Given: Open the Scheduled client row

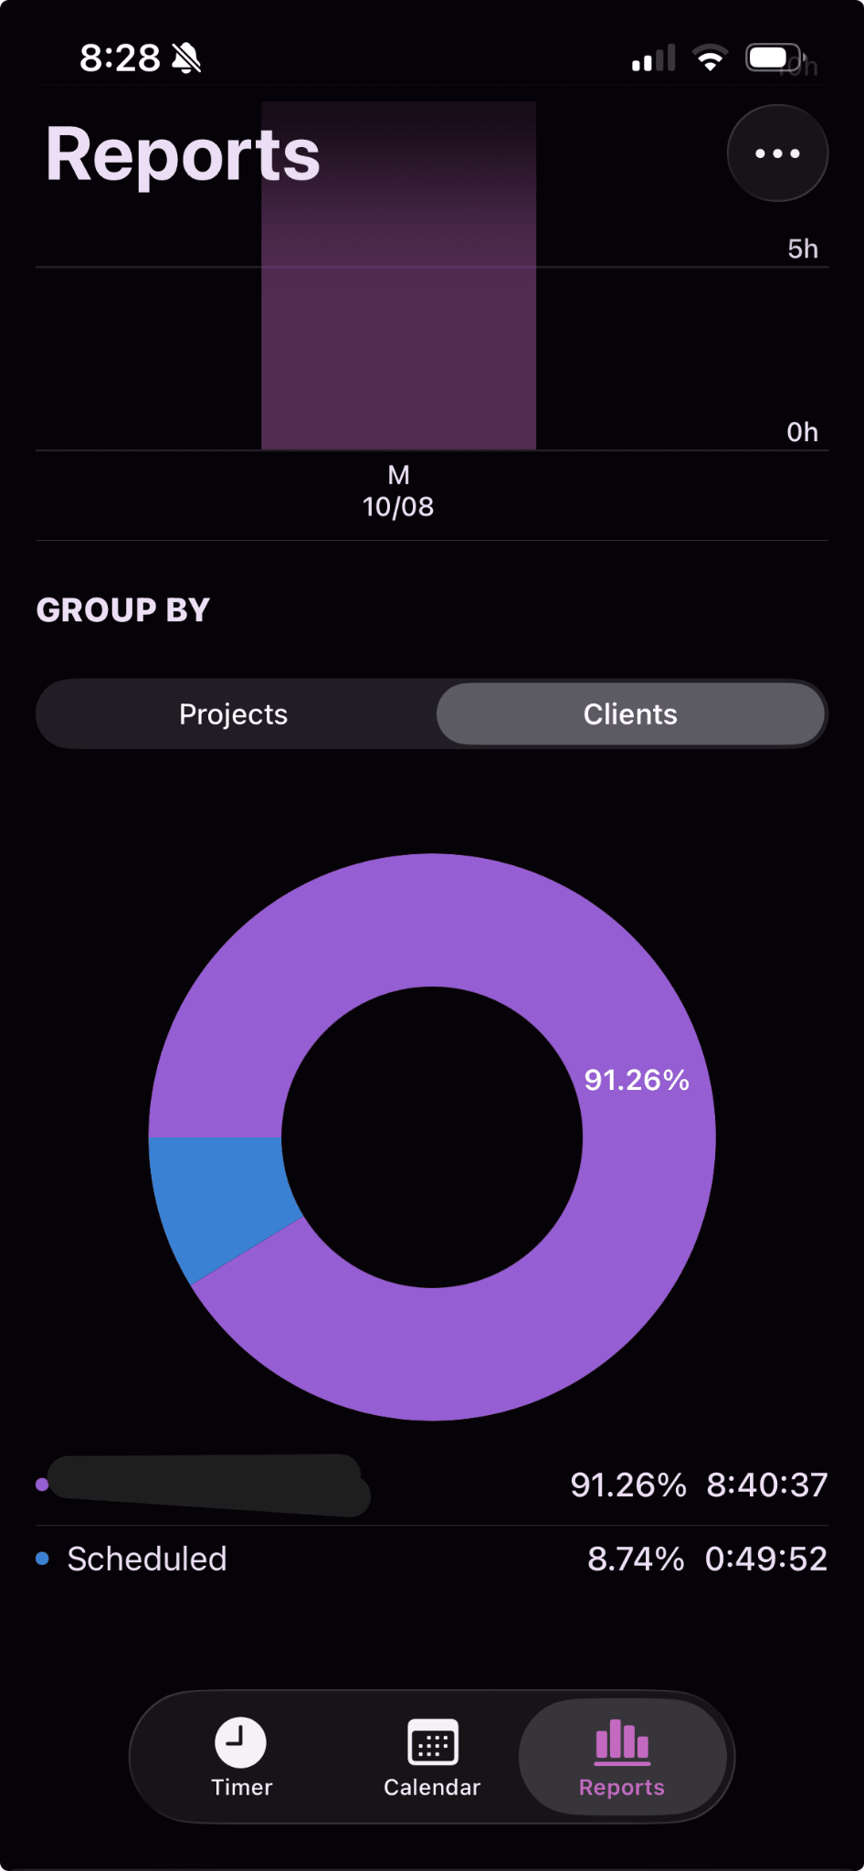Looking at the screenshot, I should click(x=432, y=1559).
